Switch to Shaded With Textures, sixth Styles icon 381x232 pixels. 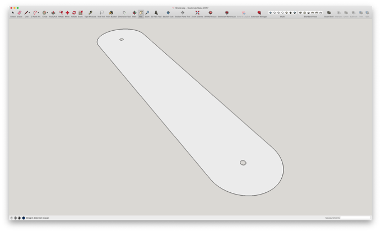[291, 13]
